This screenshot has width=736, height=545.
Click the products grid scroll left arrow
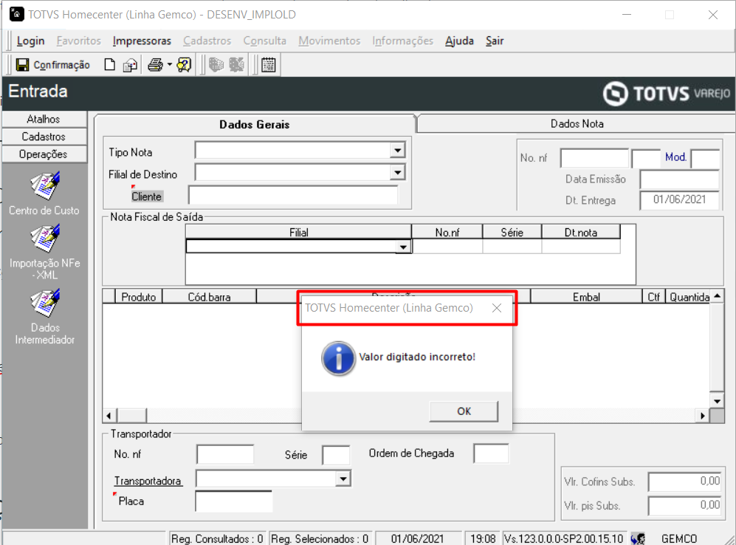tap(109, 416)
